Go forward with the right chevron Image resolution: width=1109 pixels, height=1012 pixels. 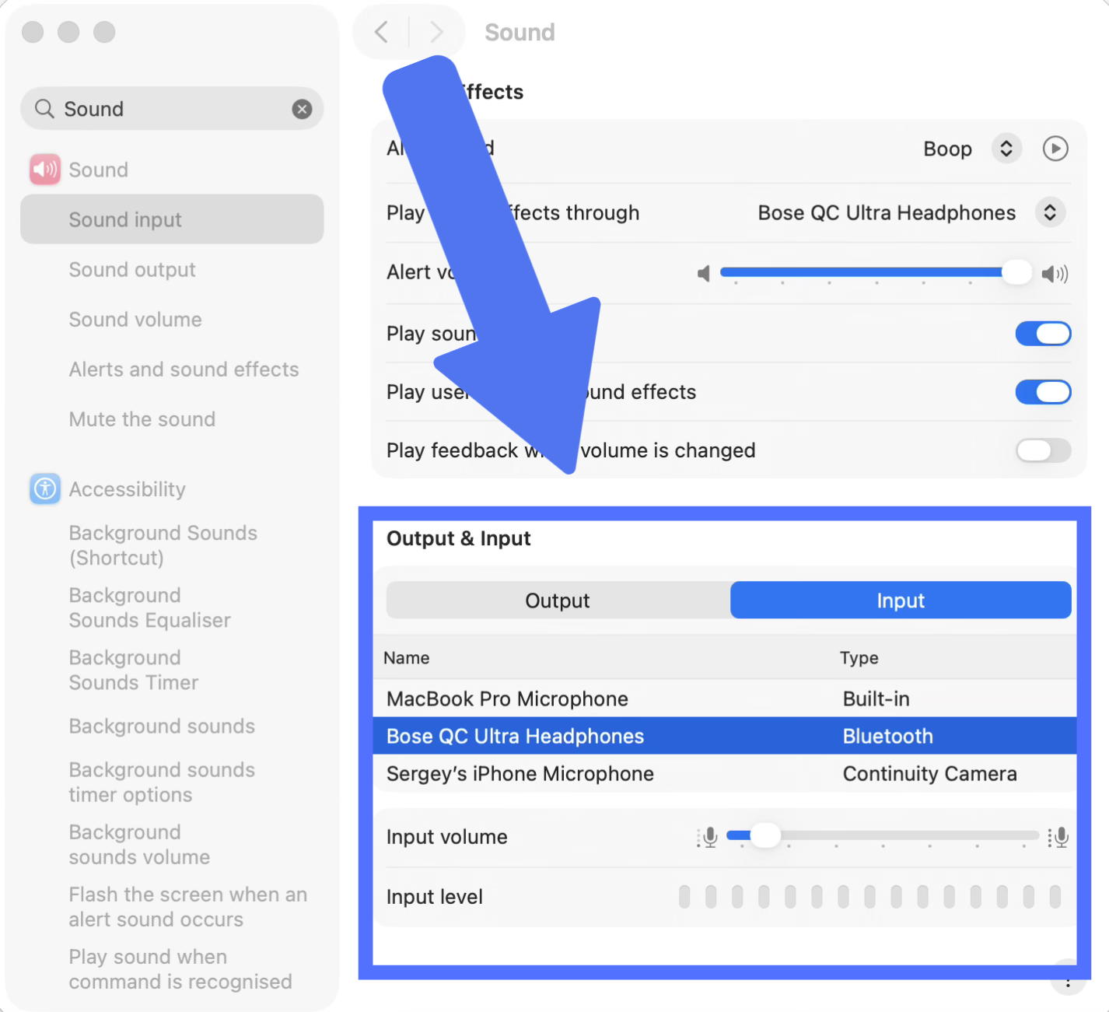(x=436, y=32)
